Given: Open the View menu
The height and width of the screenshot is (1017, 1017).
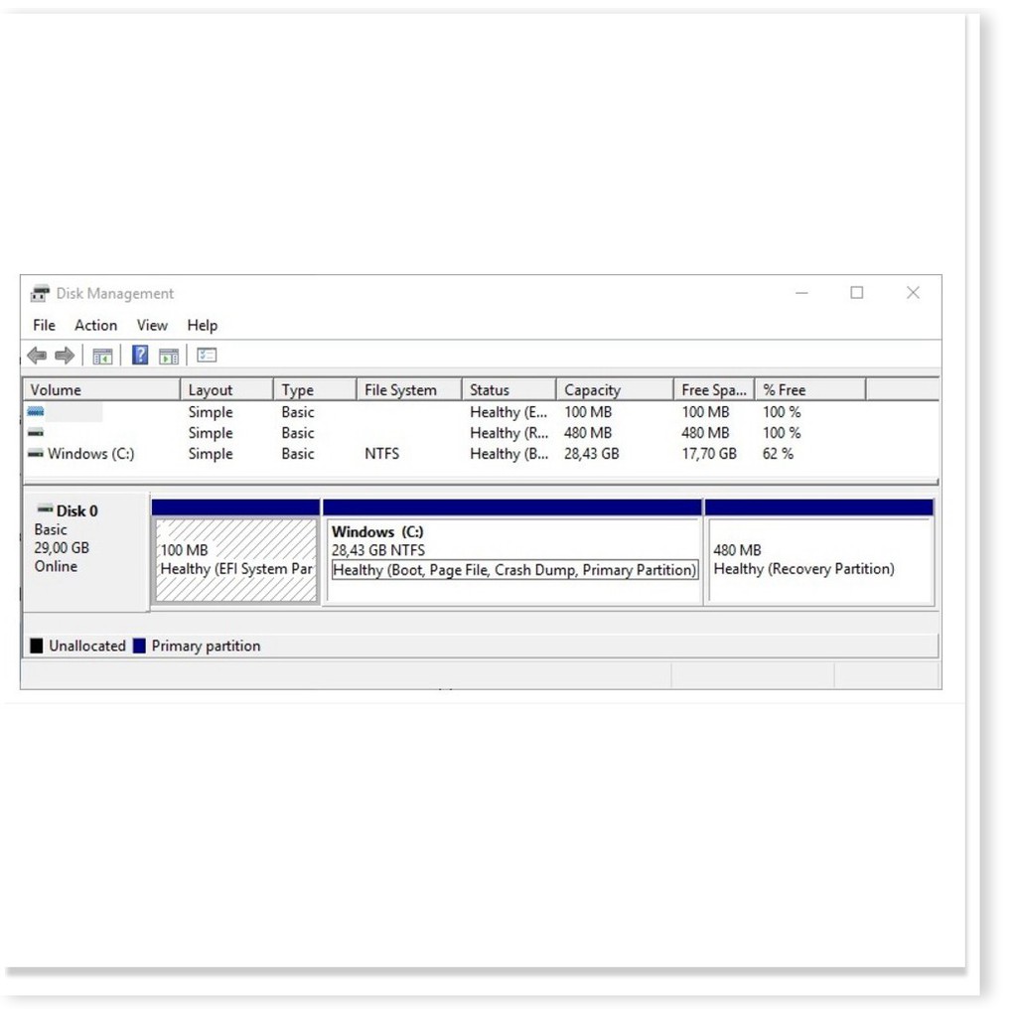Looking at the screenshot, I should pyautogui.click(x=152, y=326).
